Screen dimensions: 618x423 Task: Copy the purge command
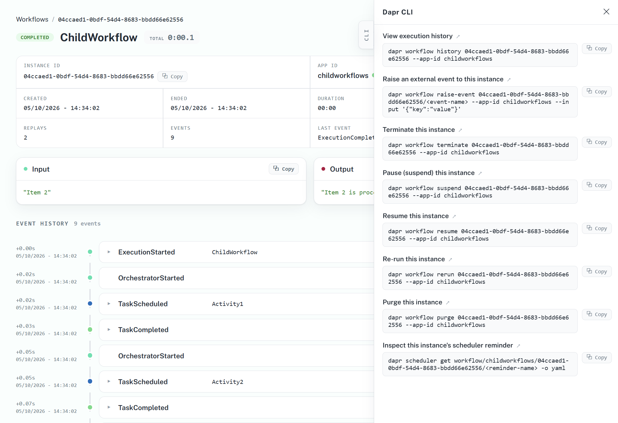pyautogui.click(x=597, y=314)
